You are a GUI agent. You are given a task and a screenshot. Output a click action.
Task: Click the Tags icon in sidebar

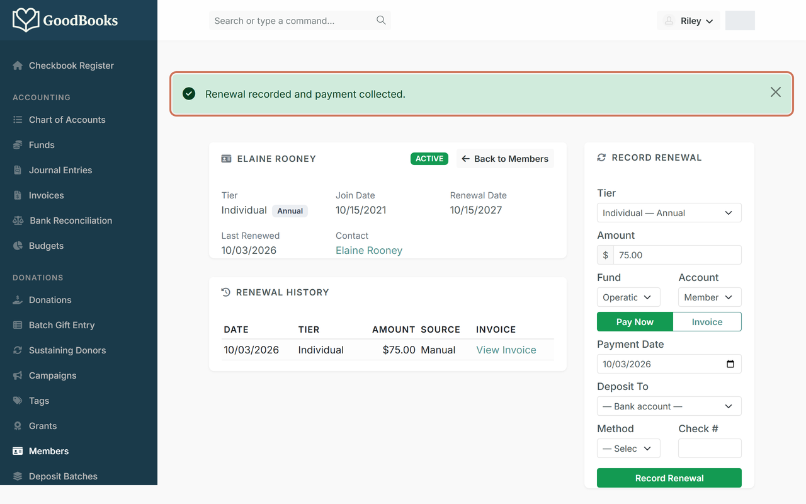point(18,401)
